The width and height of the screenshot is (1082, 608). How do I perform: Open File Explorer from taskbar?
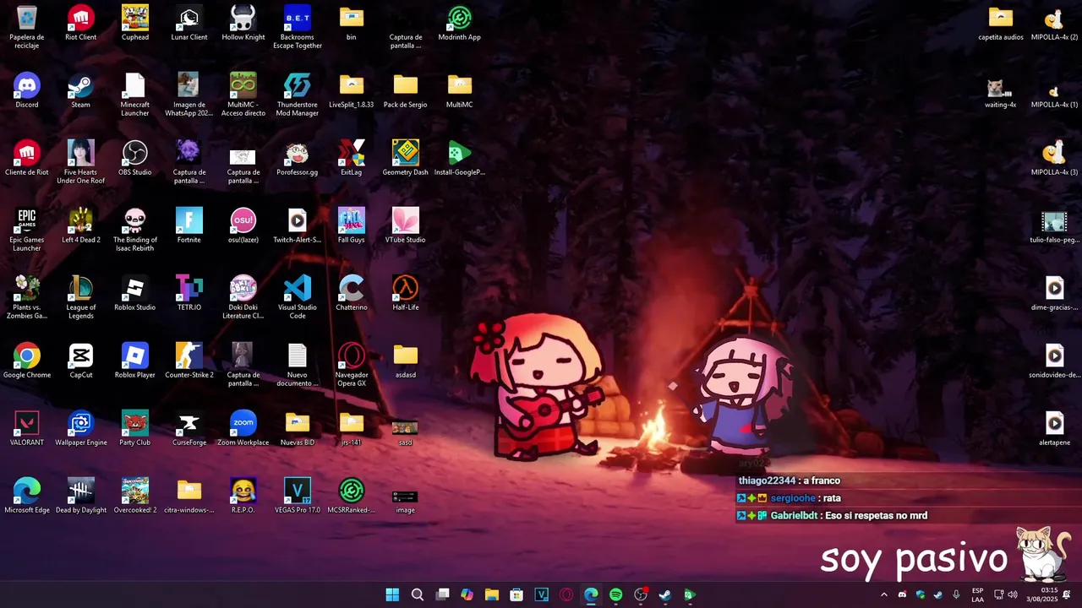click(492, 594)
